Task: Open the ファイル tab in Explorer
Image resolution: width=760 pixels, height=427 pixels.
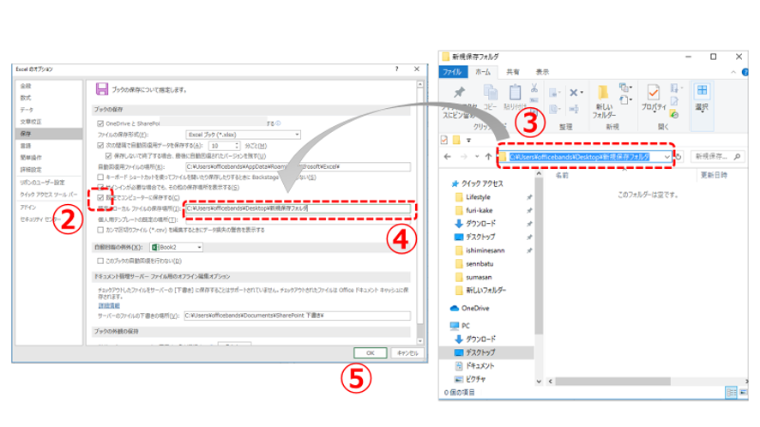Action: point(452,72)
